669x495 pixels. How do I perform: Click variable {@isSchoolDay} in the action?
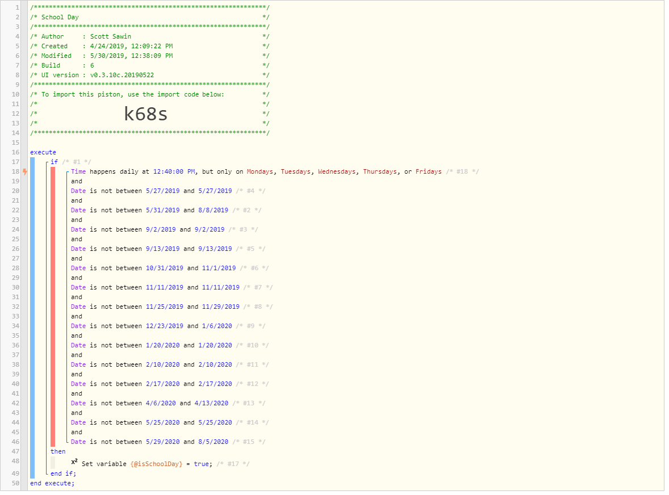tap(157, 464)
